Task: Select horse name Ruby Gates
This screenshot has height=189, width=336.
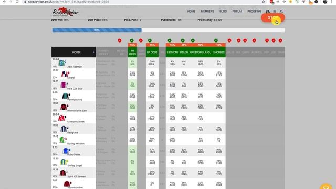Action: (74, 154)
